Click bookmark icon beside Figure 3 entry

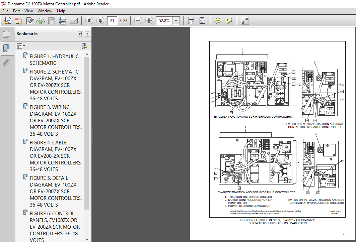pos(25,106)
